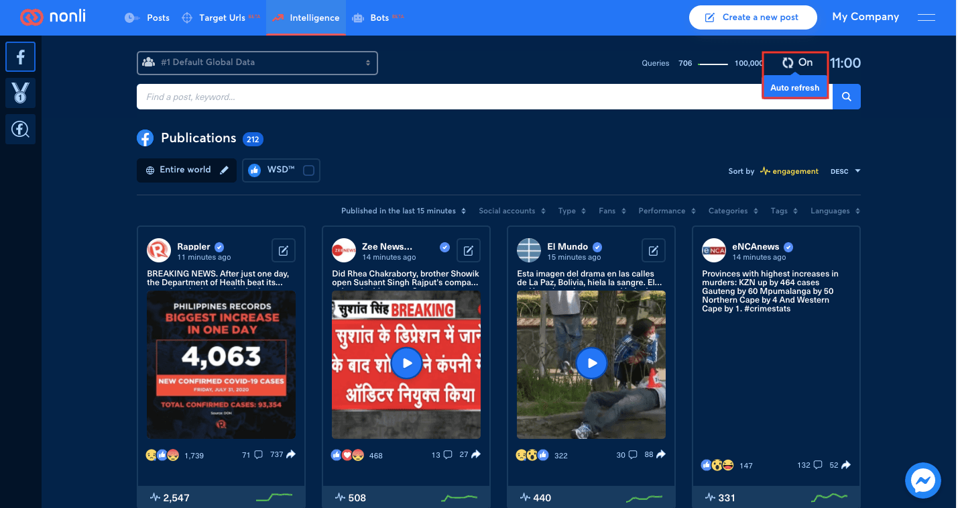Click the Zee News trend sparkline
Image resolution: width=958 pixels, height=508 pixels.
[x=459, y=498]
